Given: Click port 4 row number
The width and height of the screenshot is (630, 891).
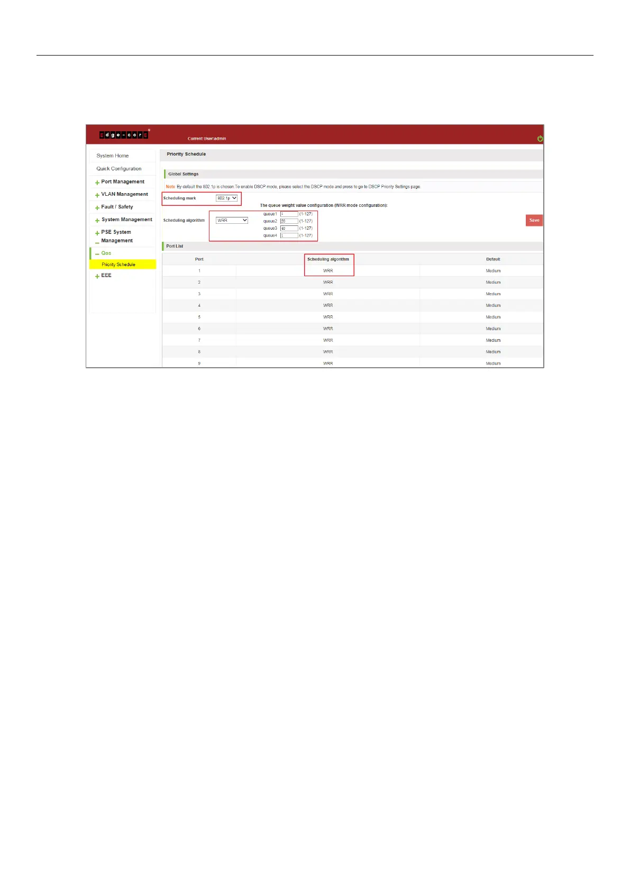Looking at the screenshot, I should [199, 306].
